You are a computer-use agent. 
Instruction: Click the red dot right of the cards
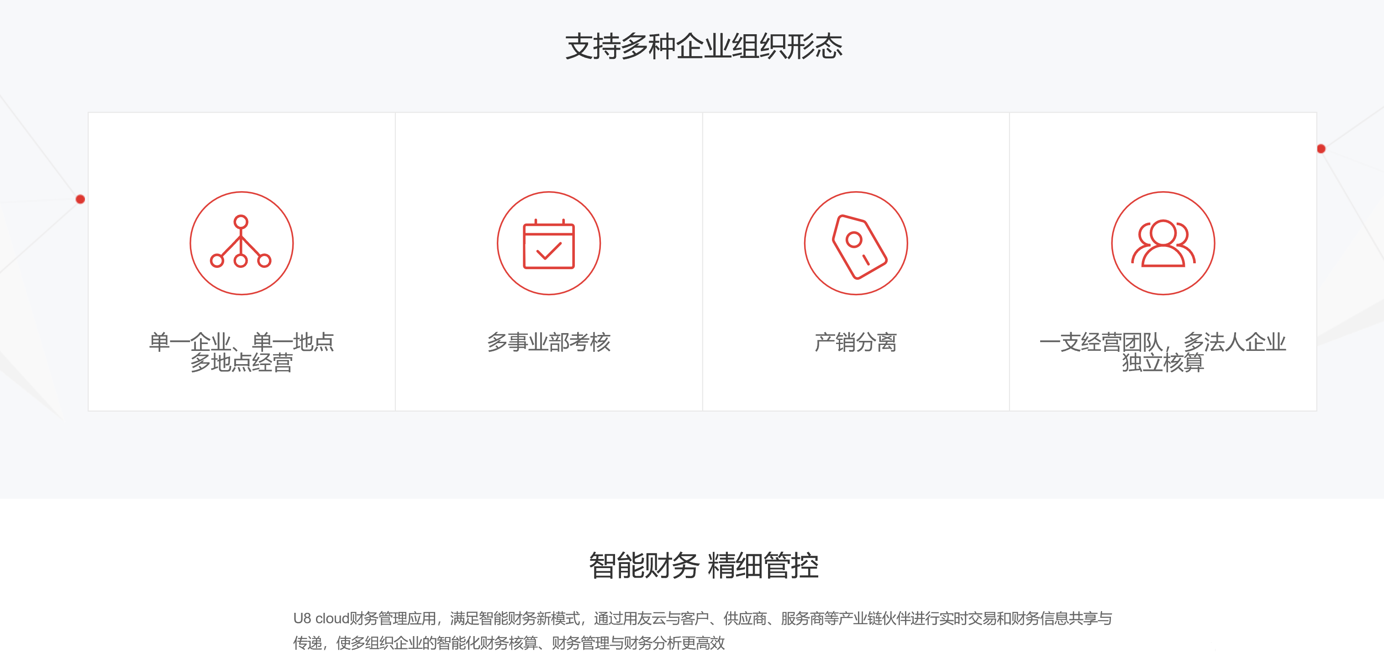[x=1321, y=149]
